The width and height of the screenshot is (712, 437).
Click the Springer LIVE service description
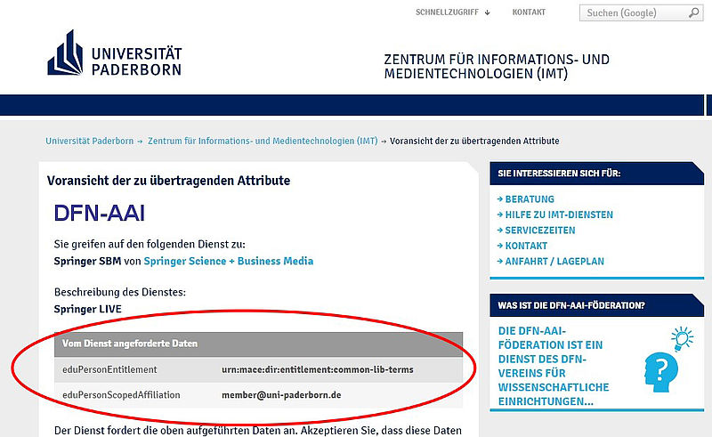tap(87, 310)
